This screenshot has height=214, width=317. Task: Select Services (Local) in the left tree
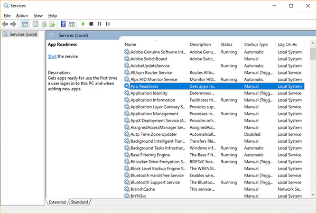22,34
